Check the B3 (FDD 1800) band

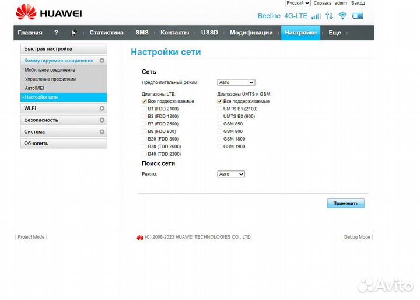(145, 116)
